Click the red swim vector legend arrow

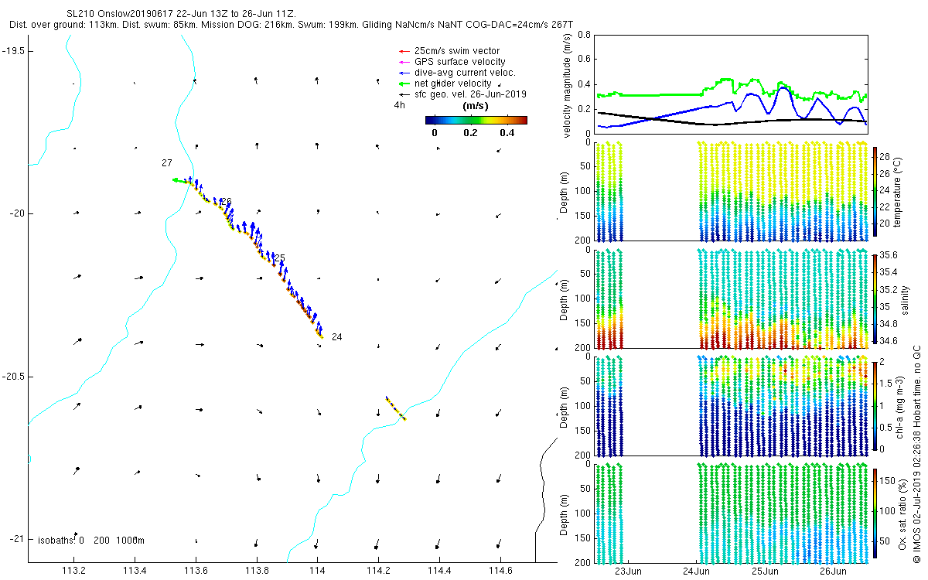404,51
